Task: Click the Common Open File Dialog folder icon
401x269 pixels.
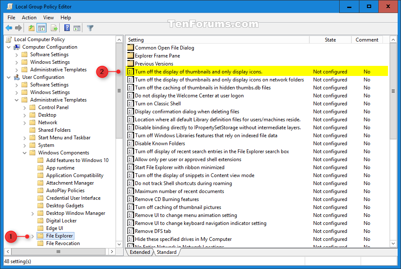Action: click(131, 47)
